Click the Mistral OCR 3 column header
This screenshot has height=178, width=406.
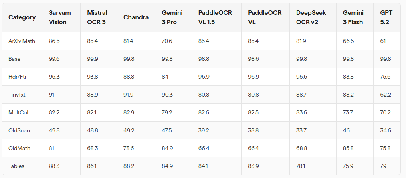coord(97,17)
